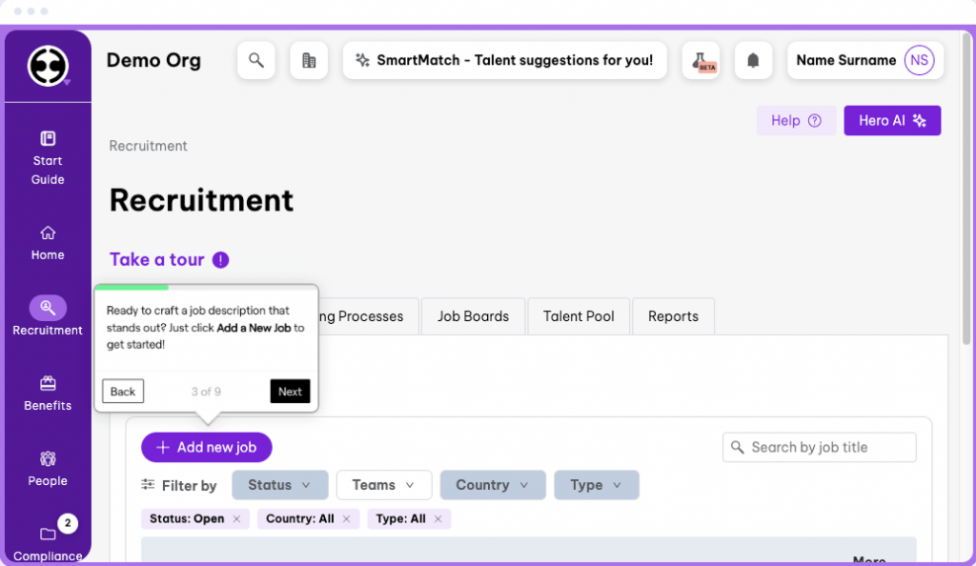The image size is (976, 566).
Task: Focus the Search by job title field
Action: point(819,447)
